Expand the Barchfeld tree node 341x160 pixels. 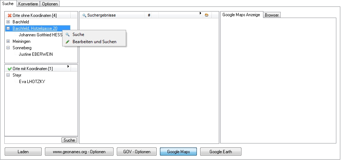[x=8, y=22]
